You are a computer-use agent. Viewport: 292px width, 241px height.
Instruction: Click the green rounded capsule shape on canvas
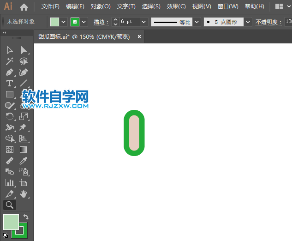[134, 133]
